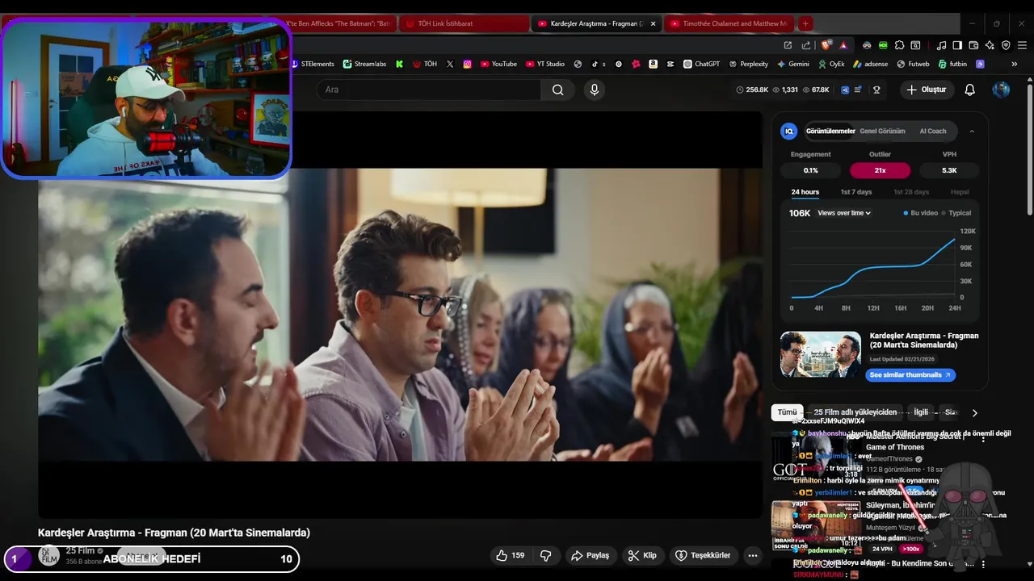This screenshot has height=581, width=1034.
Task: Open the adsense bookmark
Action: point(870,64)
